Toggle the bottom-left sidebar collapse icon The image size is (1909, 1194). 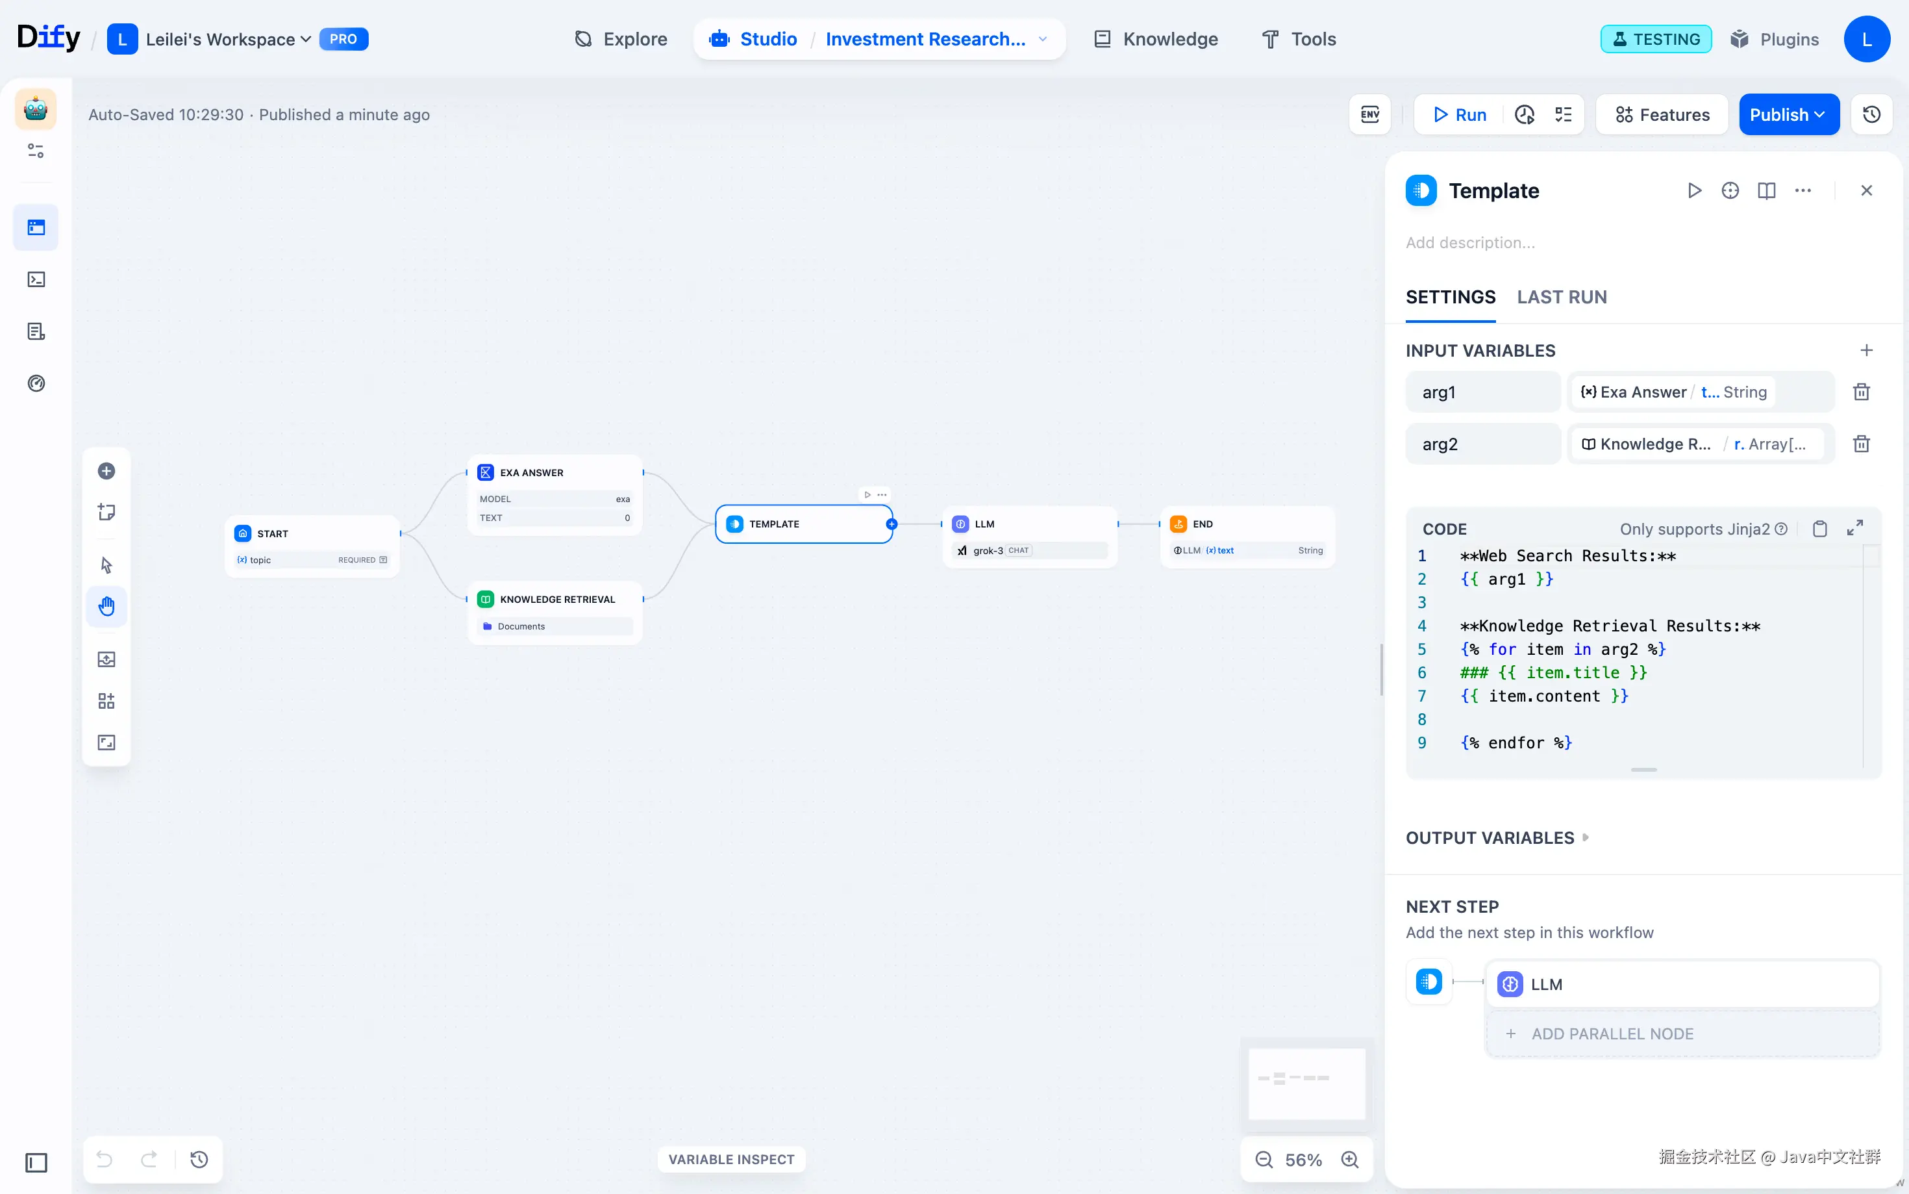[x=36, y=1162]
